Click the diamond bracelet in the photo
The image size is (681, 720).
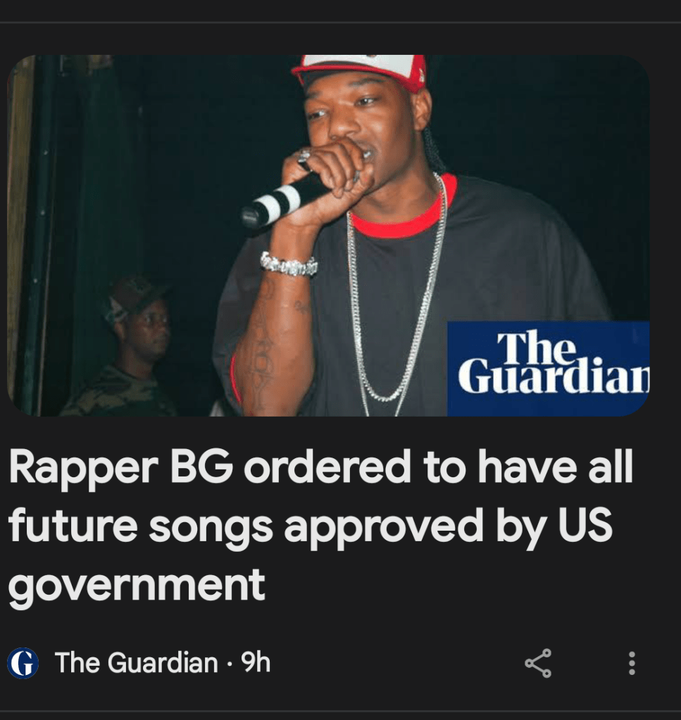pyautogui.click(x=289, y=265)
